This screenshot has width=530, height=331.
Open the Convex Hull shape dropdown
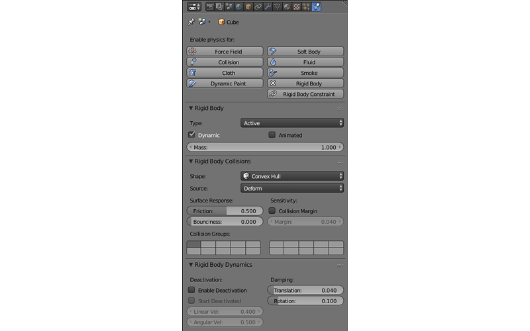291,176
